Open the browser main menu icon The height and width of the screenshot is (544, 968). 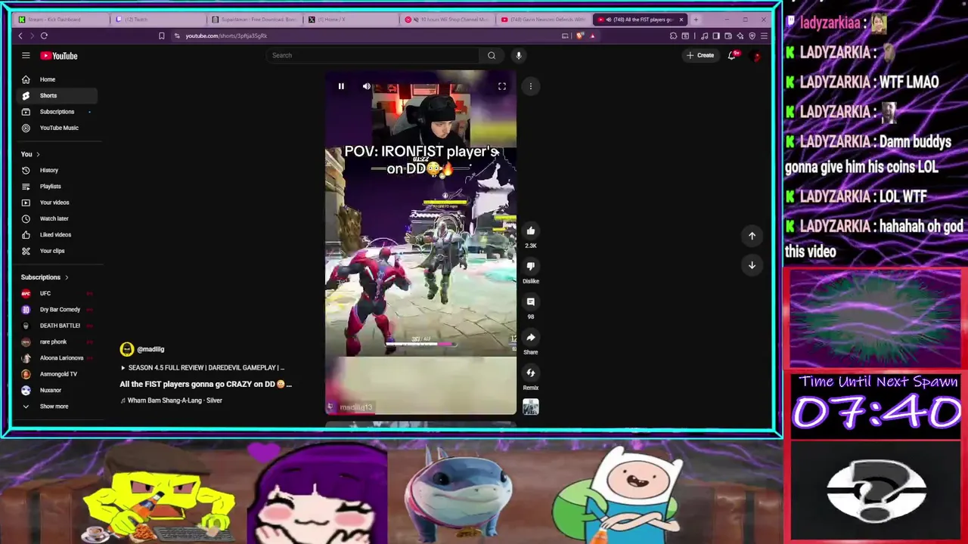click(764, 36)
